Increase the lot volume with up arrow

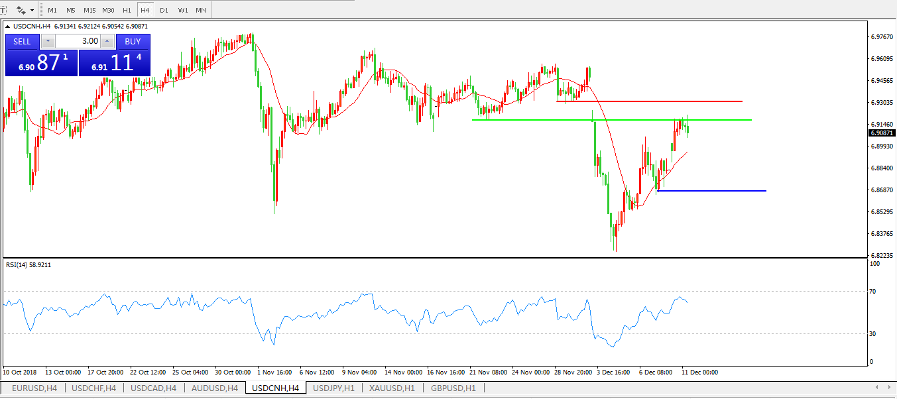[x=108, y=41]
